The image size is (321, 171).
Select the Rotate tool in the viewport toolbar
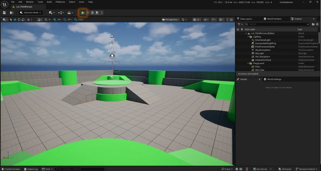pyautogui.click(x=19, y=19)
